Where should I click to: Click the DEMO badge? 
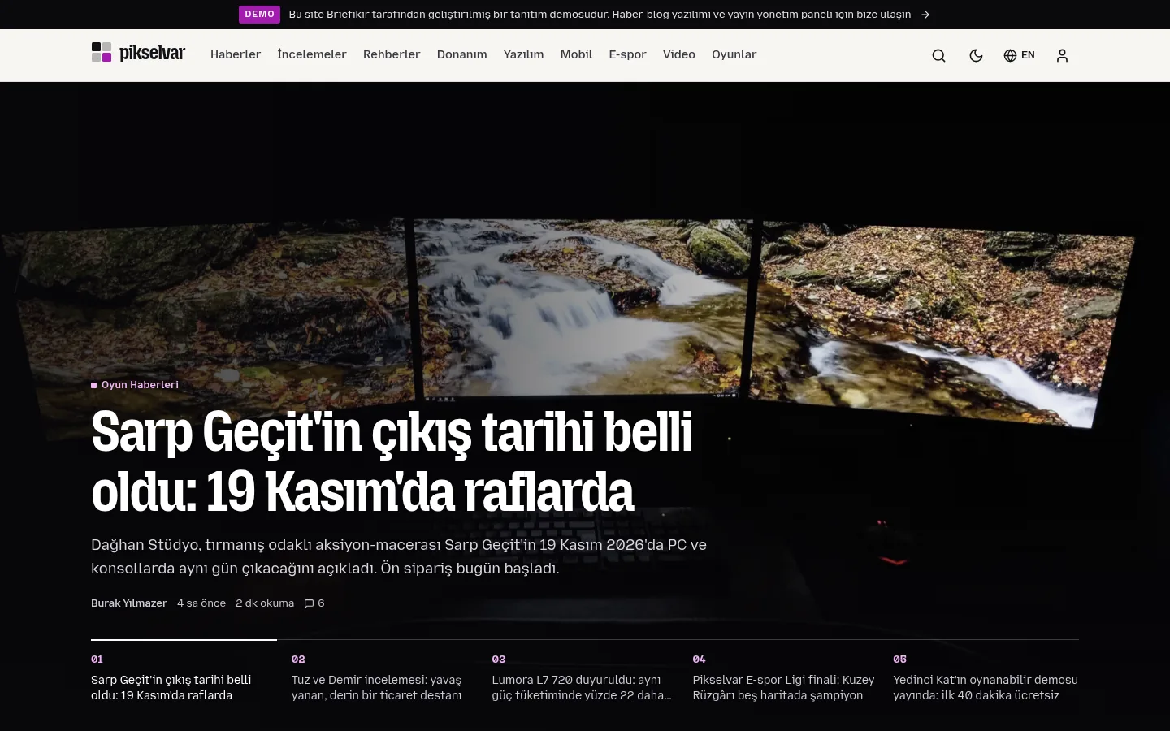[x=259, y=15]
